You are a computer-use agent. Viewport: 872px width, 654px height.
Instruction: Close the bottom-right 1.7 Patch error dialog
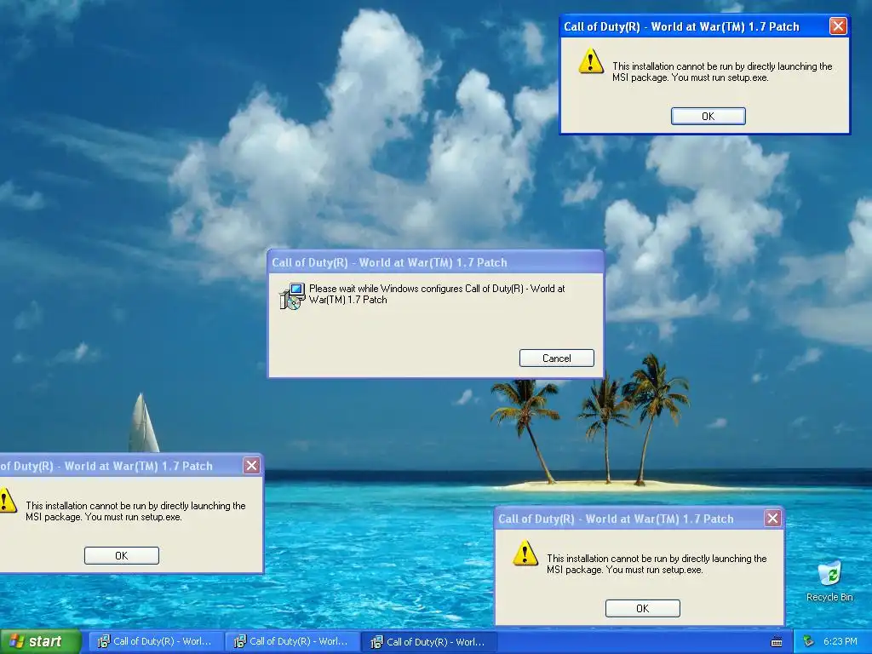(x=772, y=519)
